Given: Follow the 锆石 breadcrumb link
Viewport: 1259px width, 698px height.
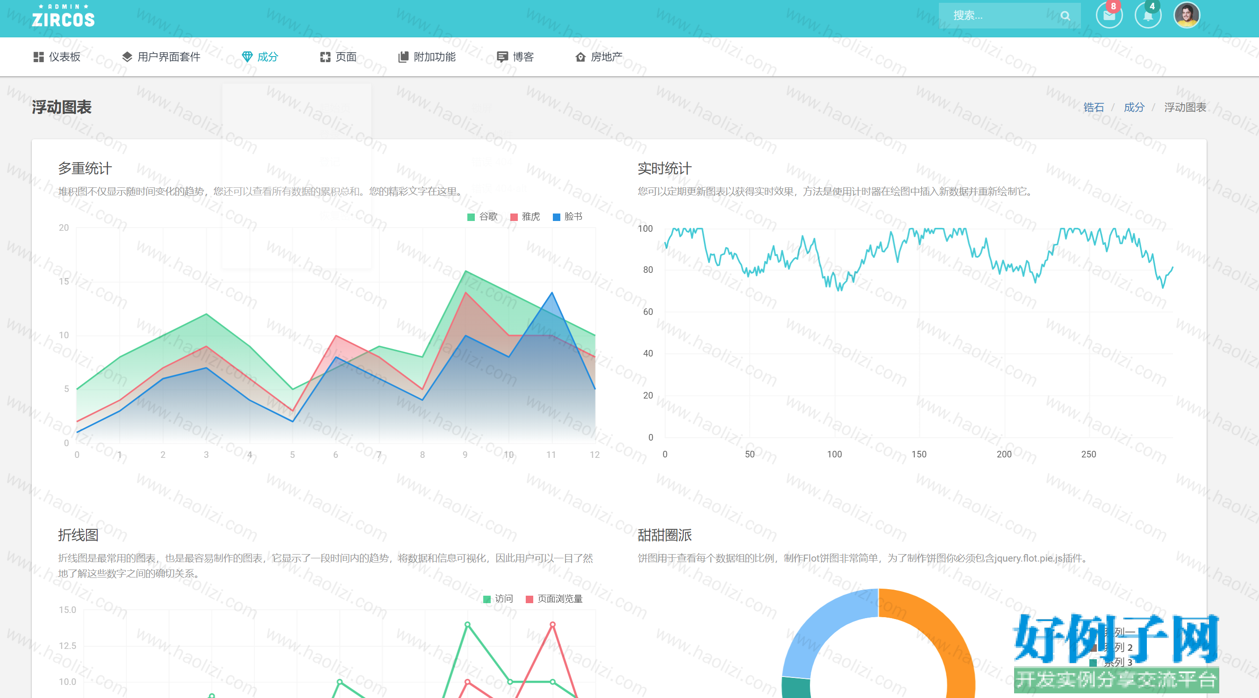Looking at the screenshot, I should click(x=1093, y=107).
